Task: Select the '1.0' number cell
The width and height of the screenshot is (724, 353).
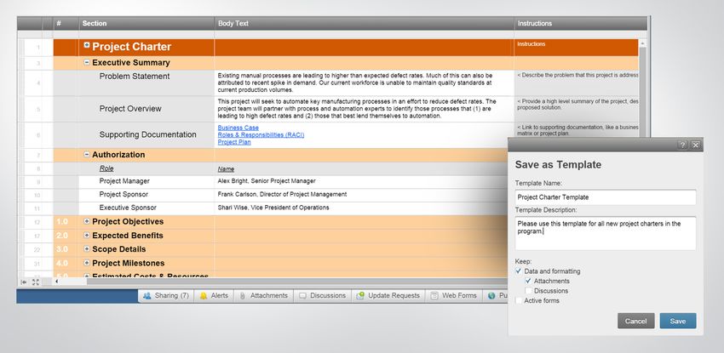Action: [x=66, y=222]
